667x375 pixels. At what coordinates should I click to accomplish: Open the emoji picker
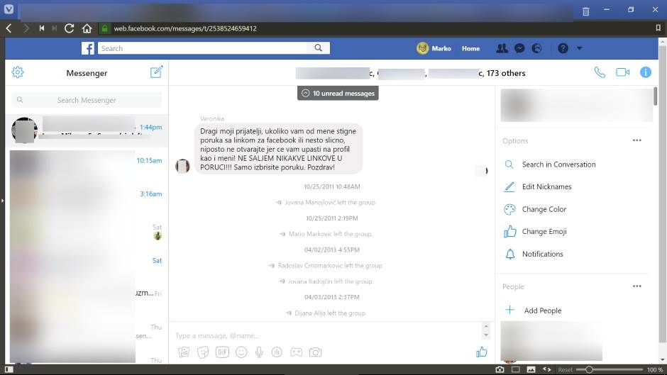coord(241,352)
